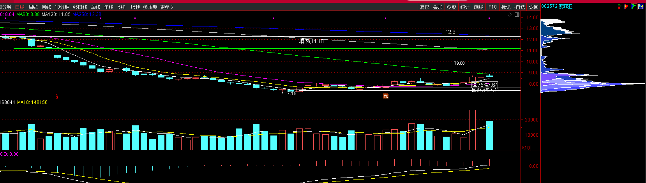Open F10 company info
This screenshot has width=646, height=183.
click(x=492, y=7)
